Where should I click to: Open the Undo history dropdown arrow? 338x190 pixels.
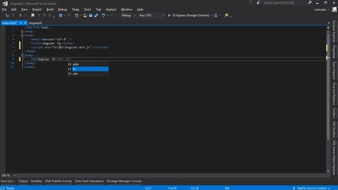tap(108, 15)
